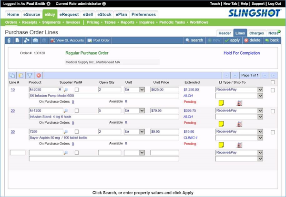Image resolution: width=286 pixels, height=197 pixels.
Task: Open yellow sticky note for line 30
Action: [x=221, y=145]
